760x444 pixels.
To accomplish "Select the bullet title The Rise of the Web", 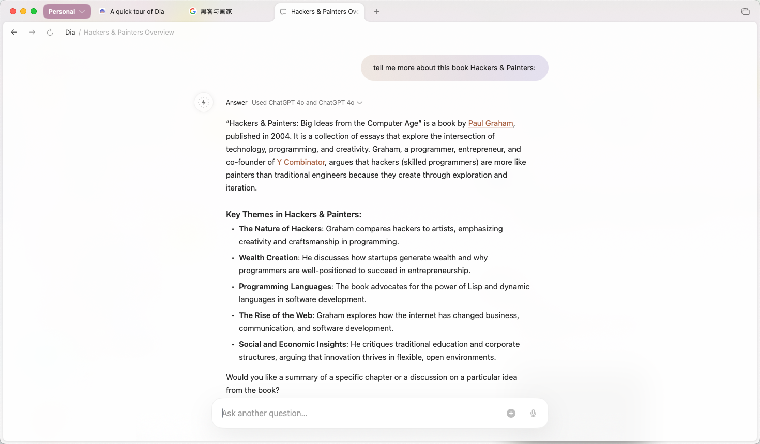I will click(x=276, y=315).
